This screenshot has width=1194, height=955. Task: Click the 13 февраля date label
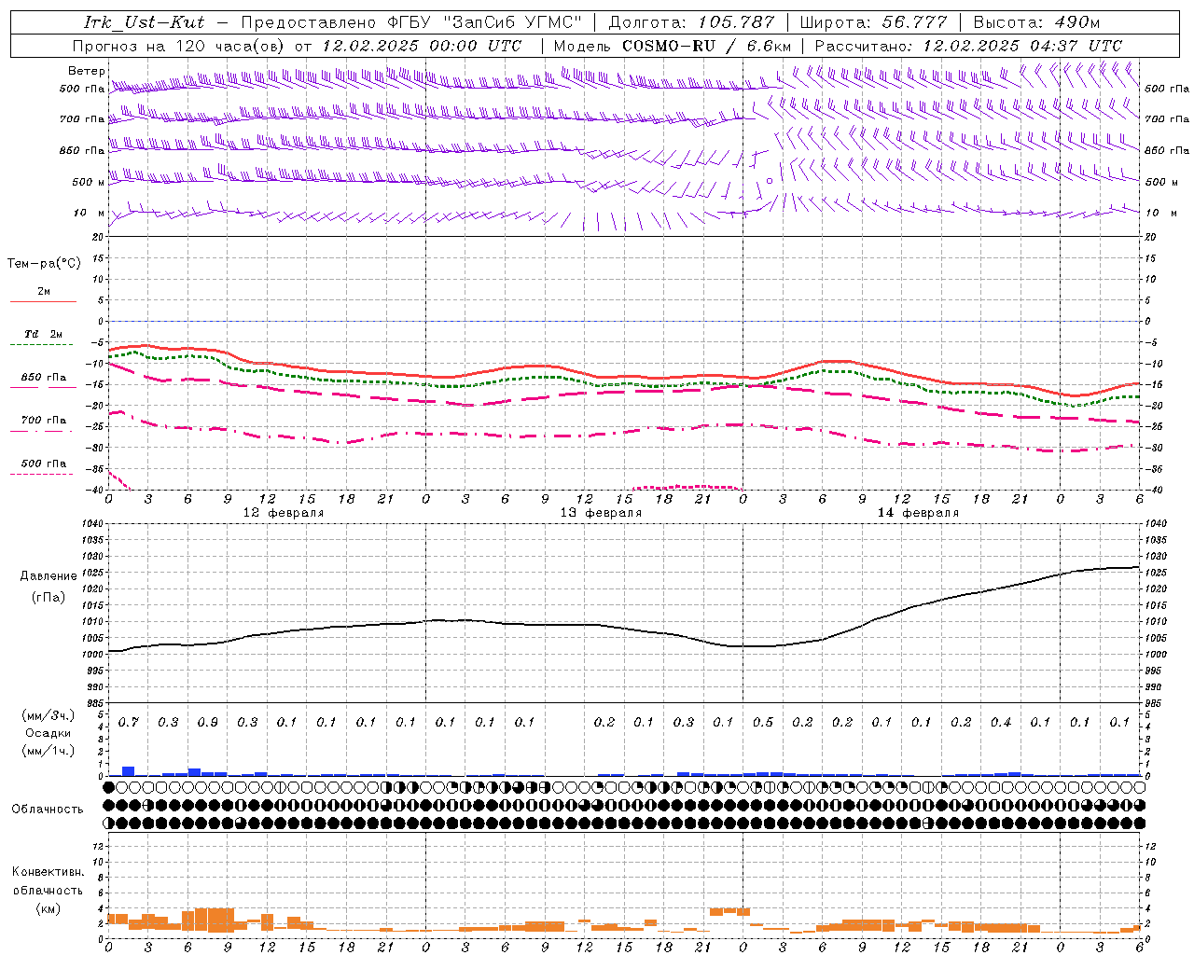click(x=601, y=513)
